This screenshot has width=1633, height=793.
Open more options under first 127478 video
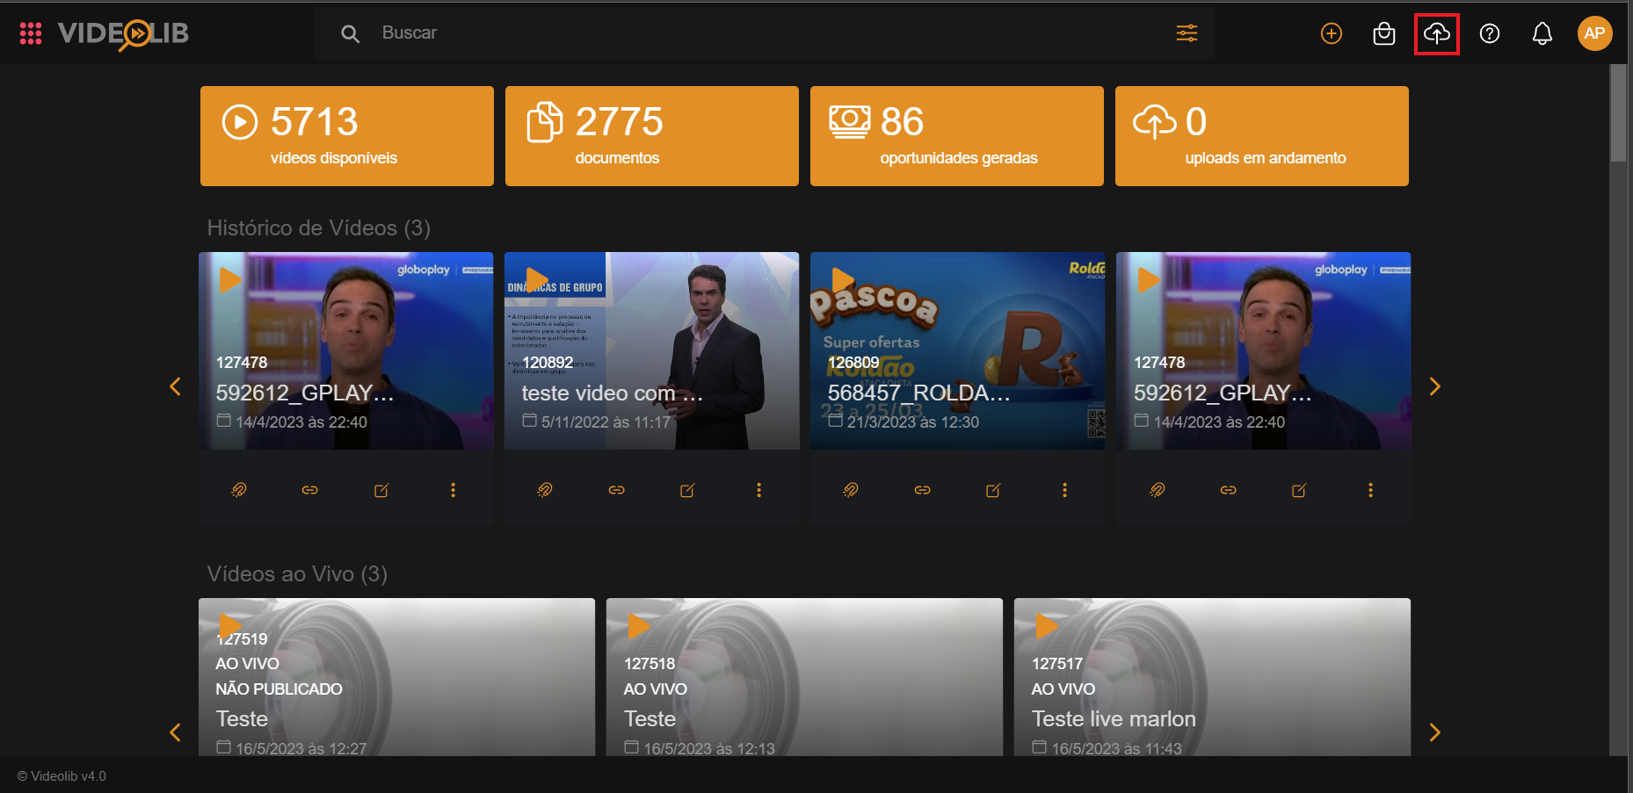click(453, 490)
